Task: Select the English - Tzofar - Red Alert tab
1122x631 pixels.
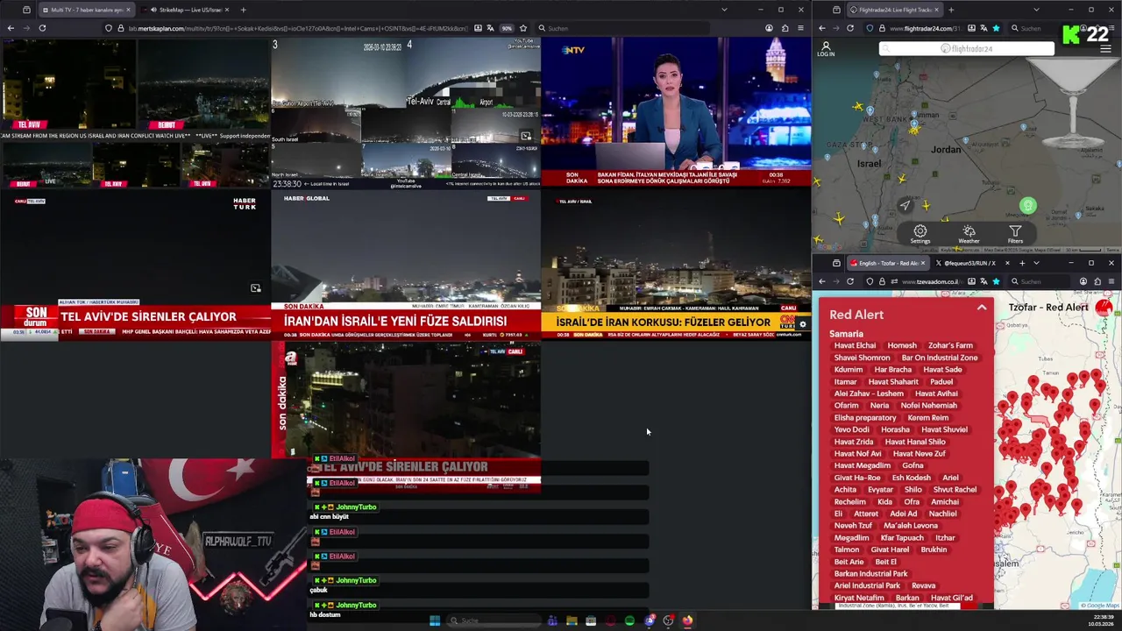Action: tap(887, 263)
